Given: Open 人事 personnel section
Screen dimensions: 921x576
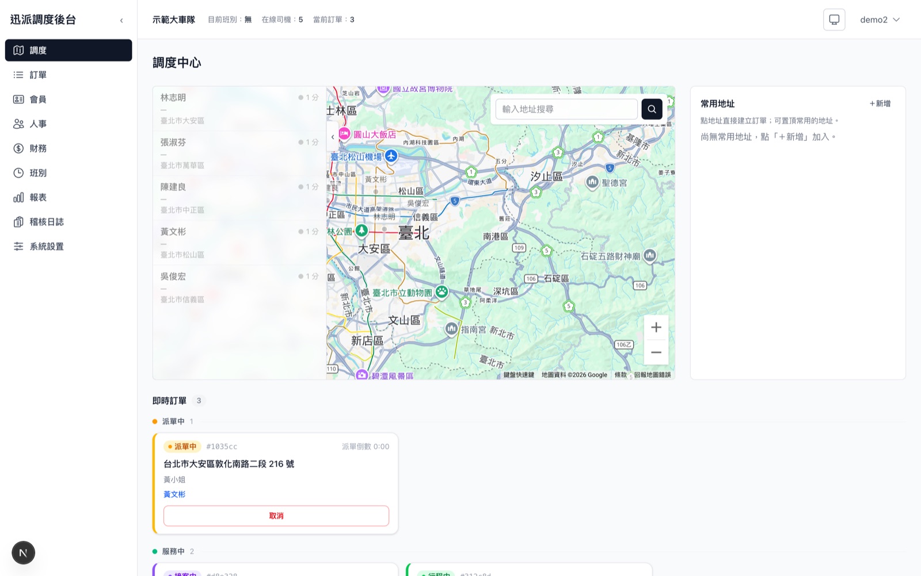Looking at the screenshot, I should pyautogui.click(x=68, y=124).
